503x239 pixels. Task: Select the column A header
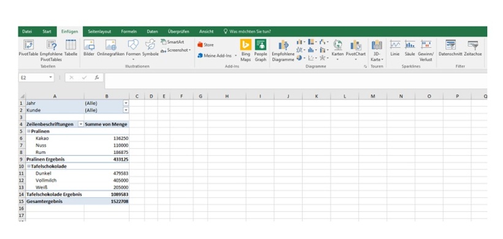(x=55, y=96)
